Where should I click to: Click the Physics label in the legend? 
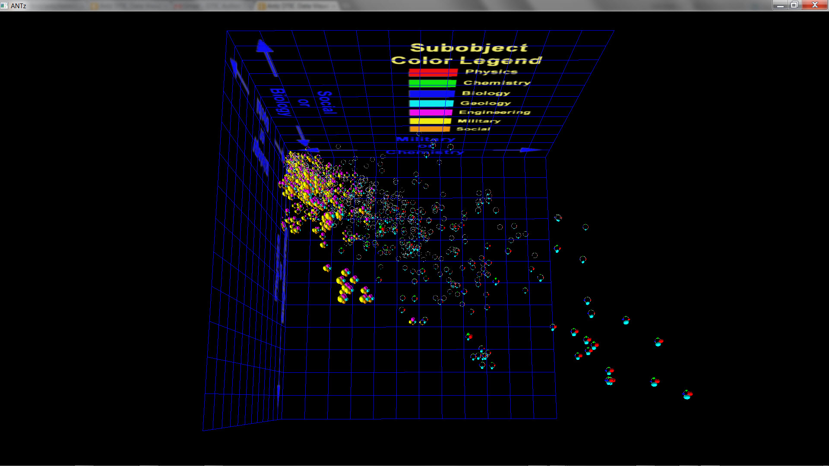click(491, 72)
